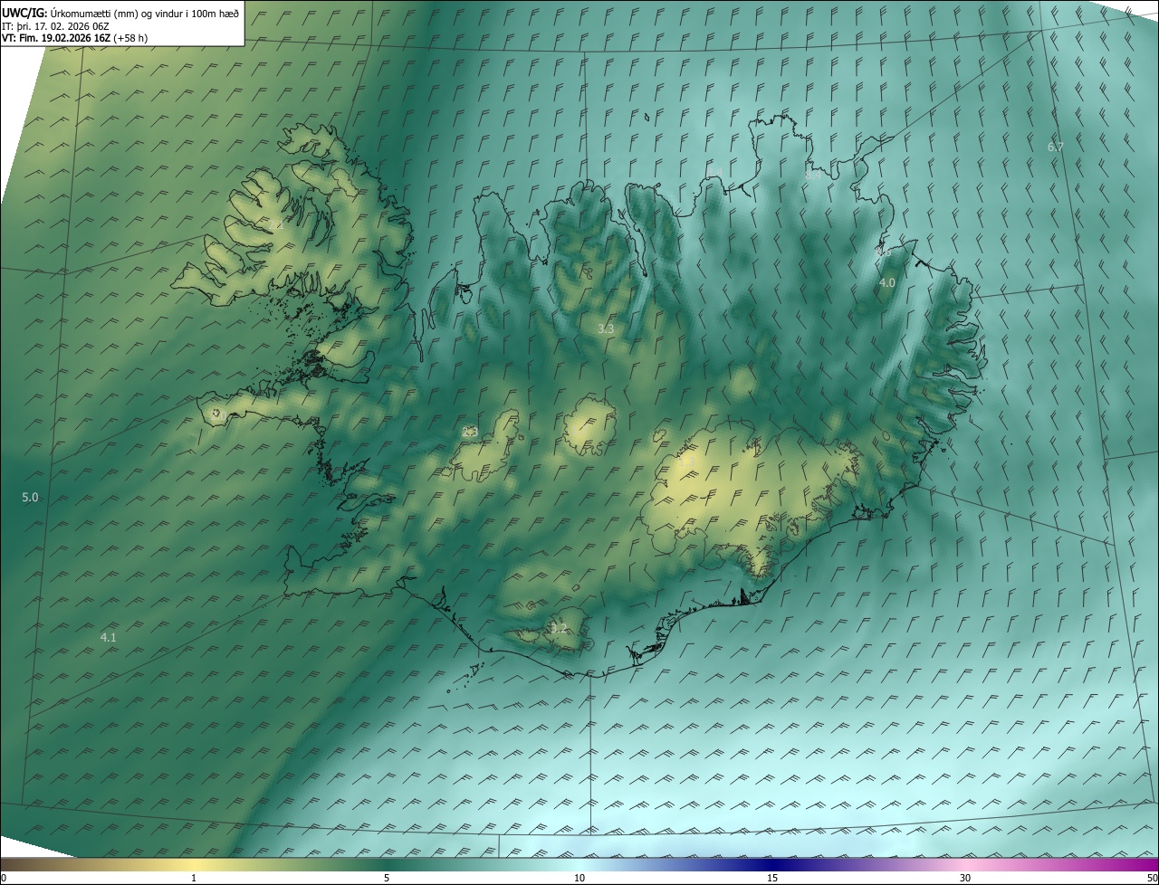The height and width of the screenshot is (885, 1159).
Task: Click the 50 tick on the colour scale
Action: coord(1152,879)
